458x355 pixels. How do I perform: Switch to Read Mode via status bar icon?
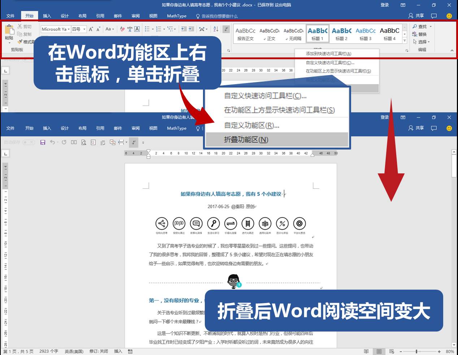click(x=366, y=351)
